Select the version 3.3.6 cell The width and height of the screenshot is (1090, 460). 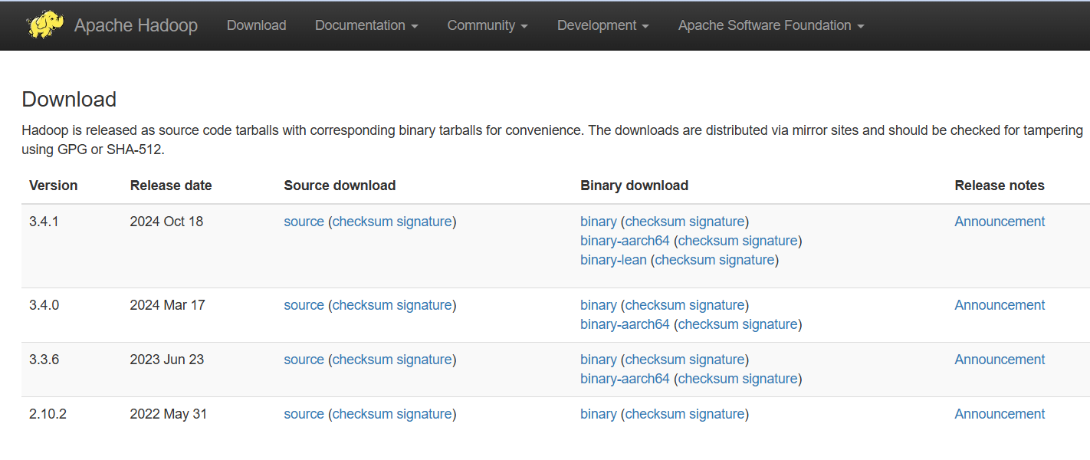click(x=44, y=360)
